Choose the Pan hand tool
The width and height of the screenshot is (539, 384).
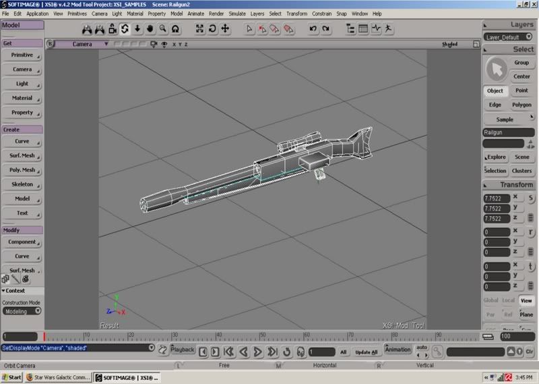(150, 28)
